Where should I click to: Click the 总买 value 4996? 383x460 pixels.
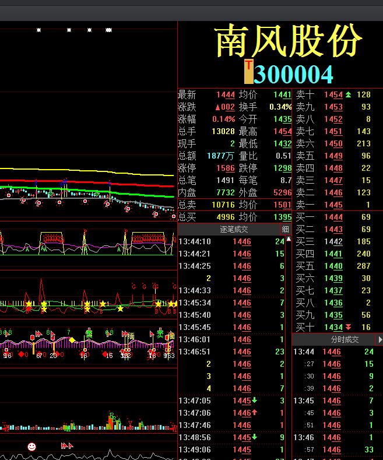pyautogui.click(x=226, y=217)
